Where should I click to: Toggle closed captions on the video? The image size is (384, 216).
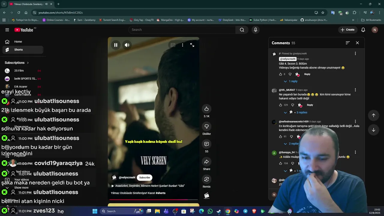pos(173,45)
